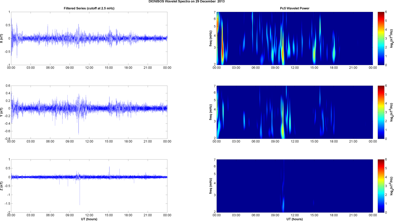Click freq (mHz) label of middle spectrogram
Image resolution: width=394 pixels, height=221 pixels.
211,112
